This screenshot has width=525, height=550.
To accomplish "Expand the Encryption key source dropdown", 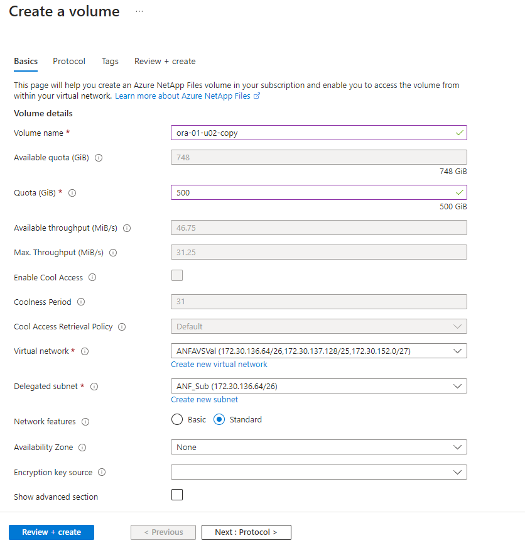I will [318, 472].
